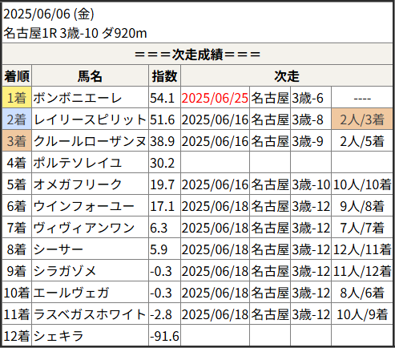
Task: Click the yellow 1着 cell
Action: point(17,98)
